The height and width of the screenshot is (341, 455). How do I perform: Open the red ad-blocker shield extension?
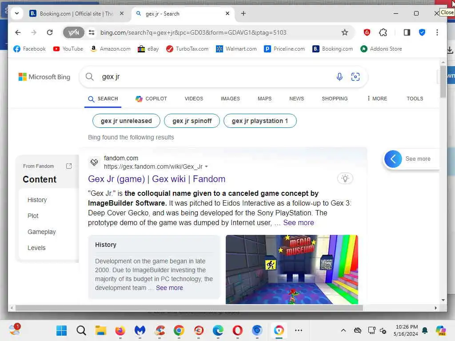[367, 32]
